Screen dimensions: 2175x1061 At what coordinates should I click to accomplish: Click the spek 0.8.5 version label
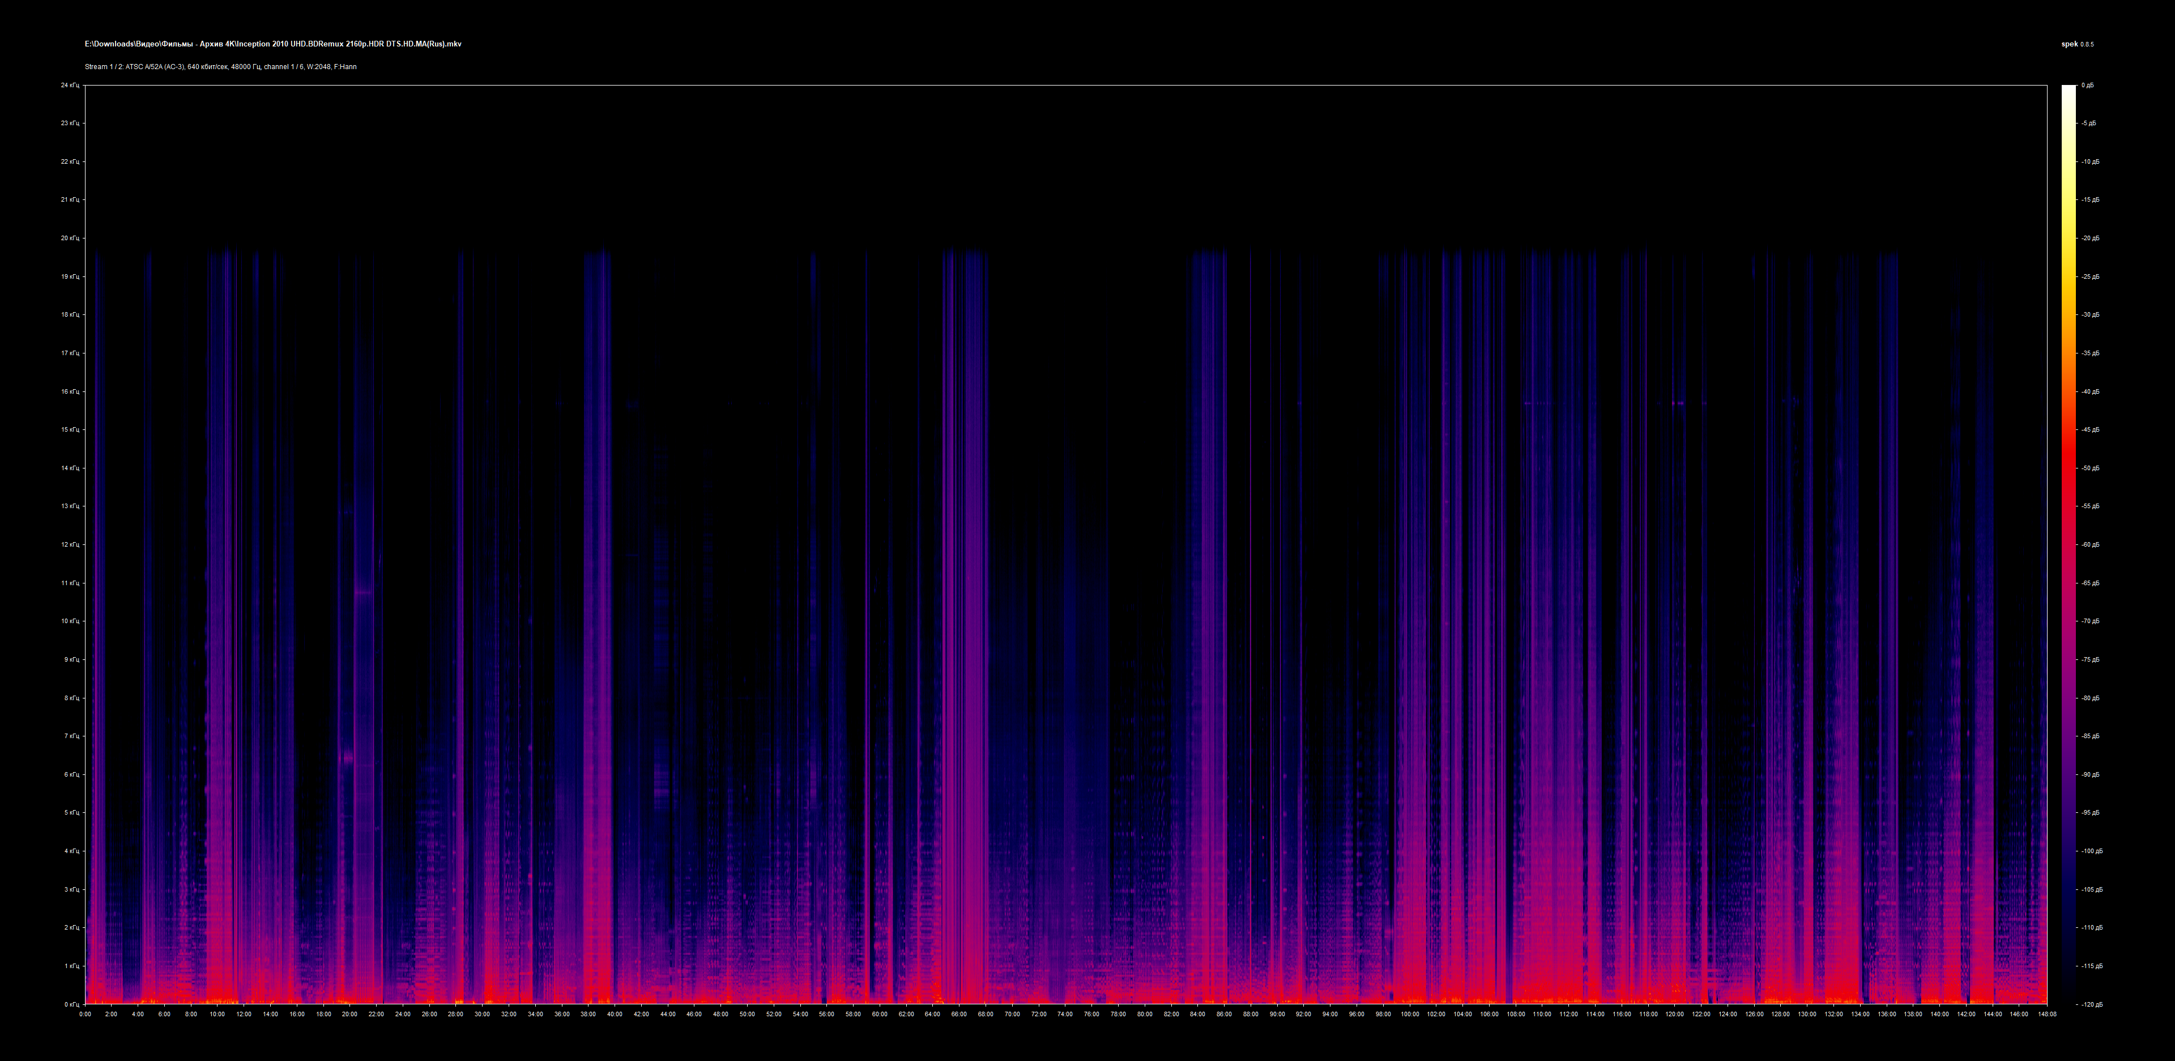coord(2077,44)
